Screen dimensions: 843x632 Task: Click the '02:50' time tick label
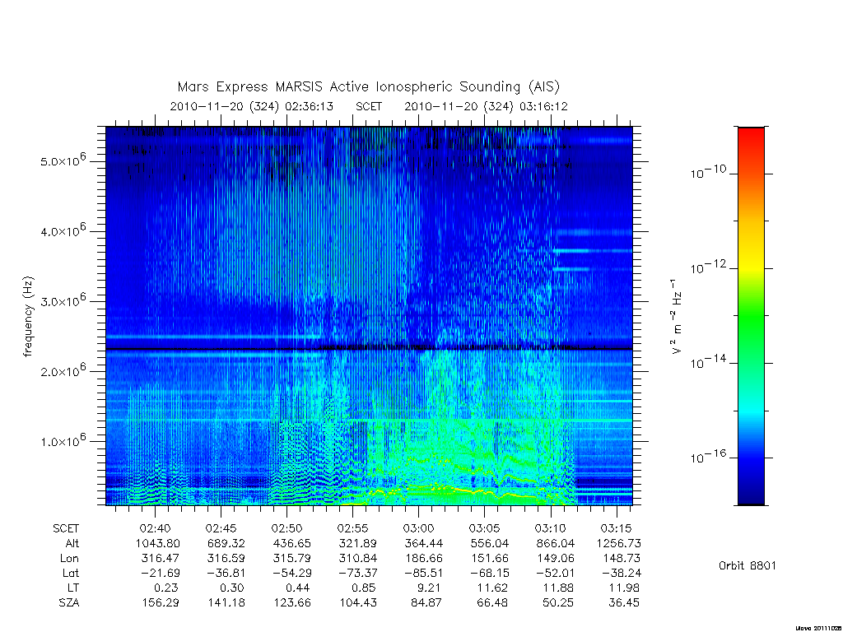[286, 528]
